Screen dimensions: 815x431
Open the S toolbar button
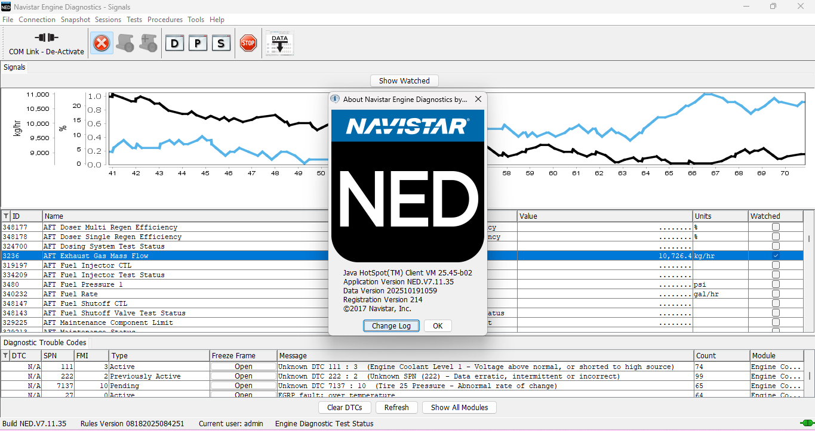(222, 44)
